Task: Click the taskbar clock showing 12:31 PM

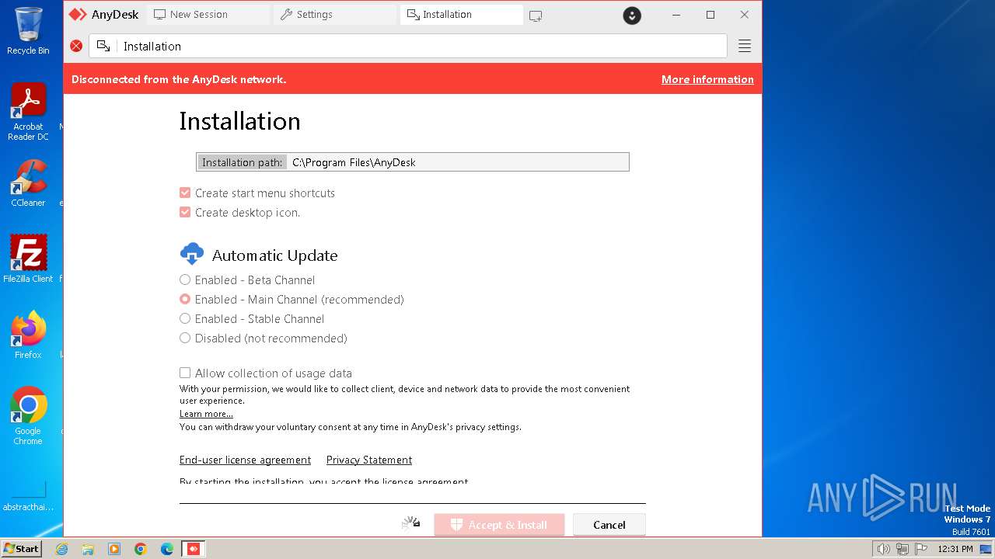Action: [955, 549]
